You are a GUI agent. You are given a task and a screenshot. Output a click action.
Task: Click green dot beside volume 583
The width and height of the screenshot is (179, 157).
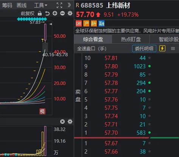149,132
